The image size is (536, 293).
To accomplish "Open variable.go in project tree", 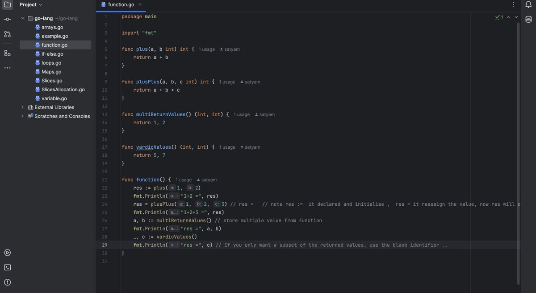I will tap(54, 98).
